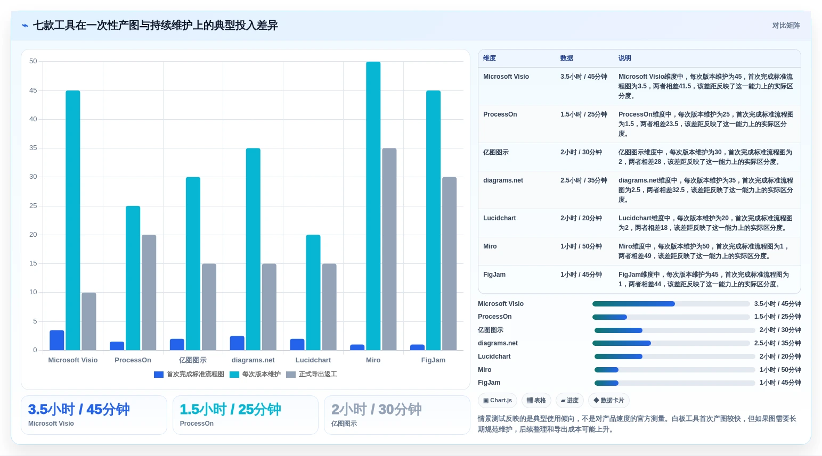This screenshot has height=456, width=822.
Task: Click the FigJam gray 正式导出返工 bar
Action: [449, 263]
